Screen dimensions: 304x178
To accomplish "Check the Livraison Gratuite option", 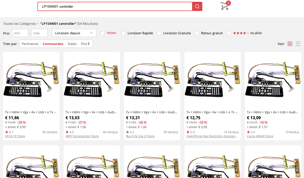I will tap(159, 33).
